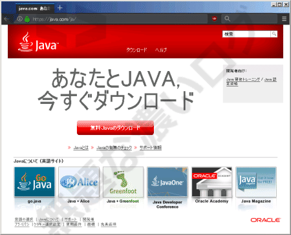The image size is (291, 235).
Task: Click the browser search magnifier icon
Action: (228, 19)
